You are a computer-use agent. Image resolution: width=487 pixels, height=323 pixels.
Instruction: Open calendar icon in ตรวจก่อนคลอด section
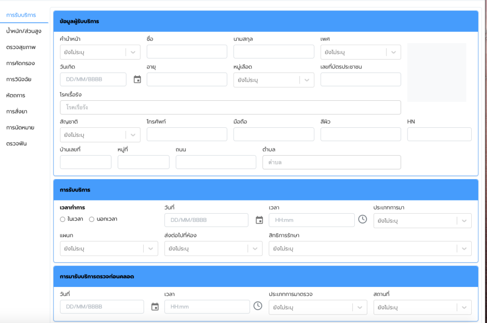[155, 306]
